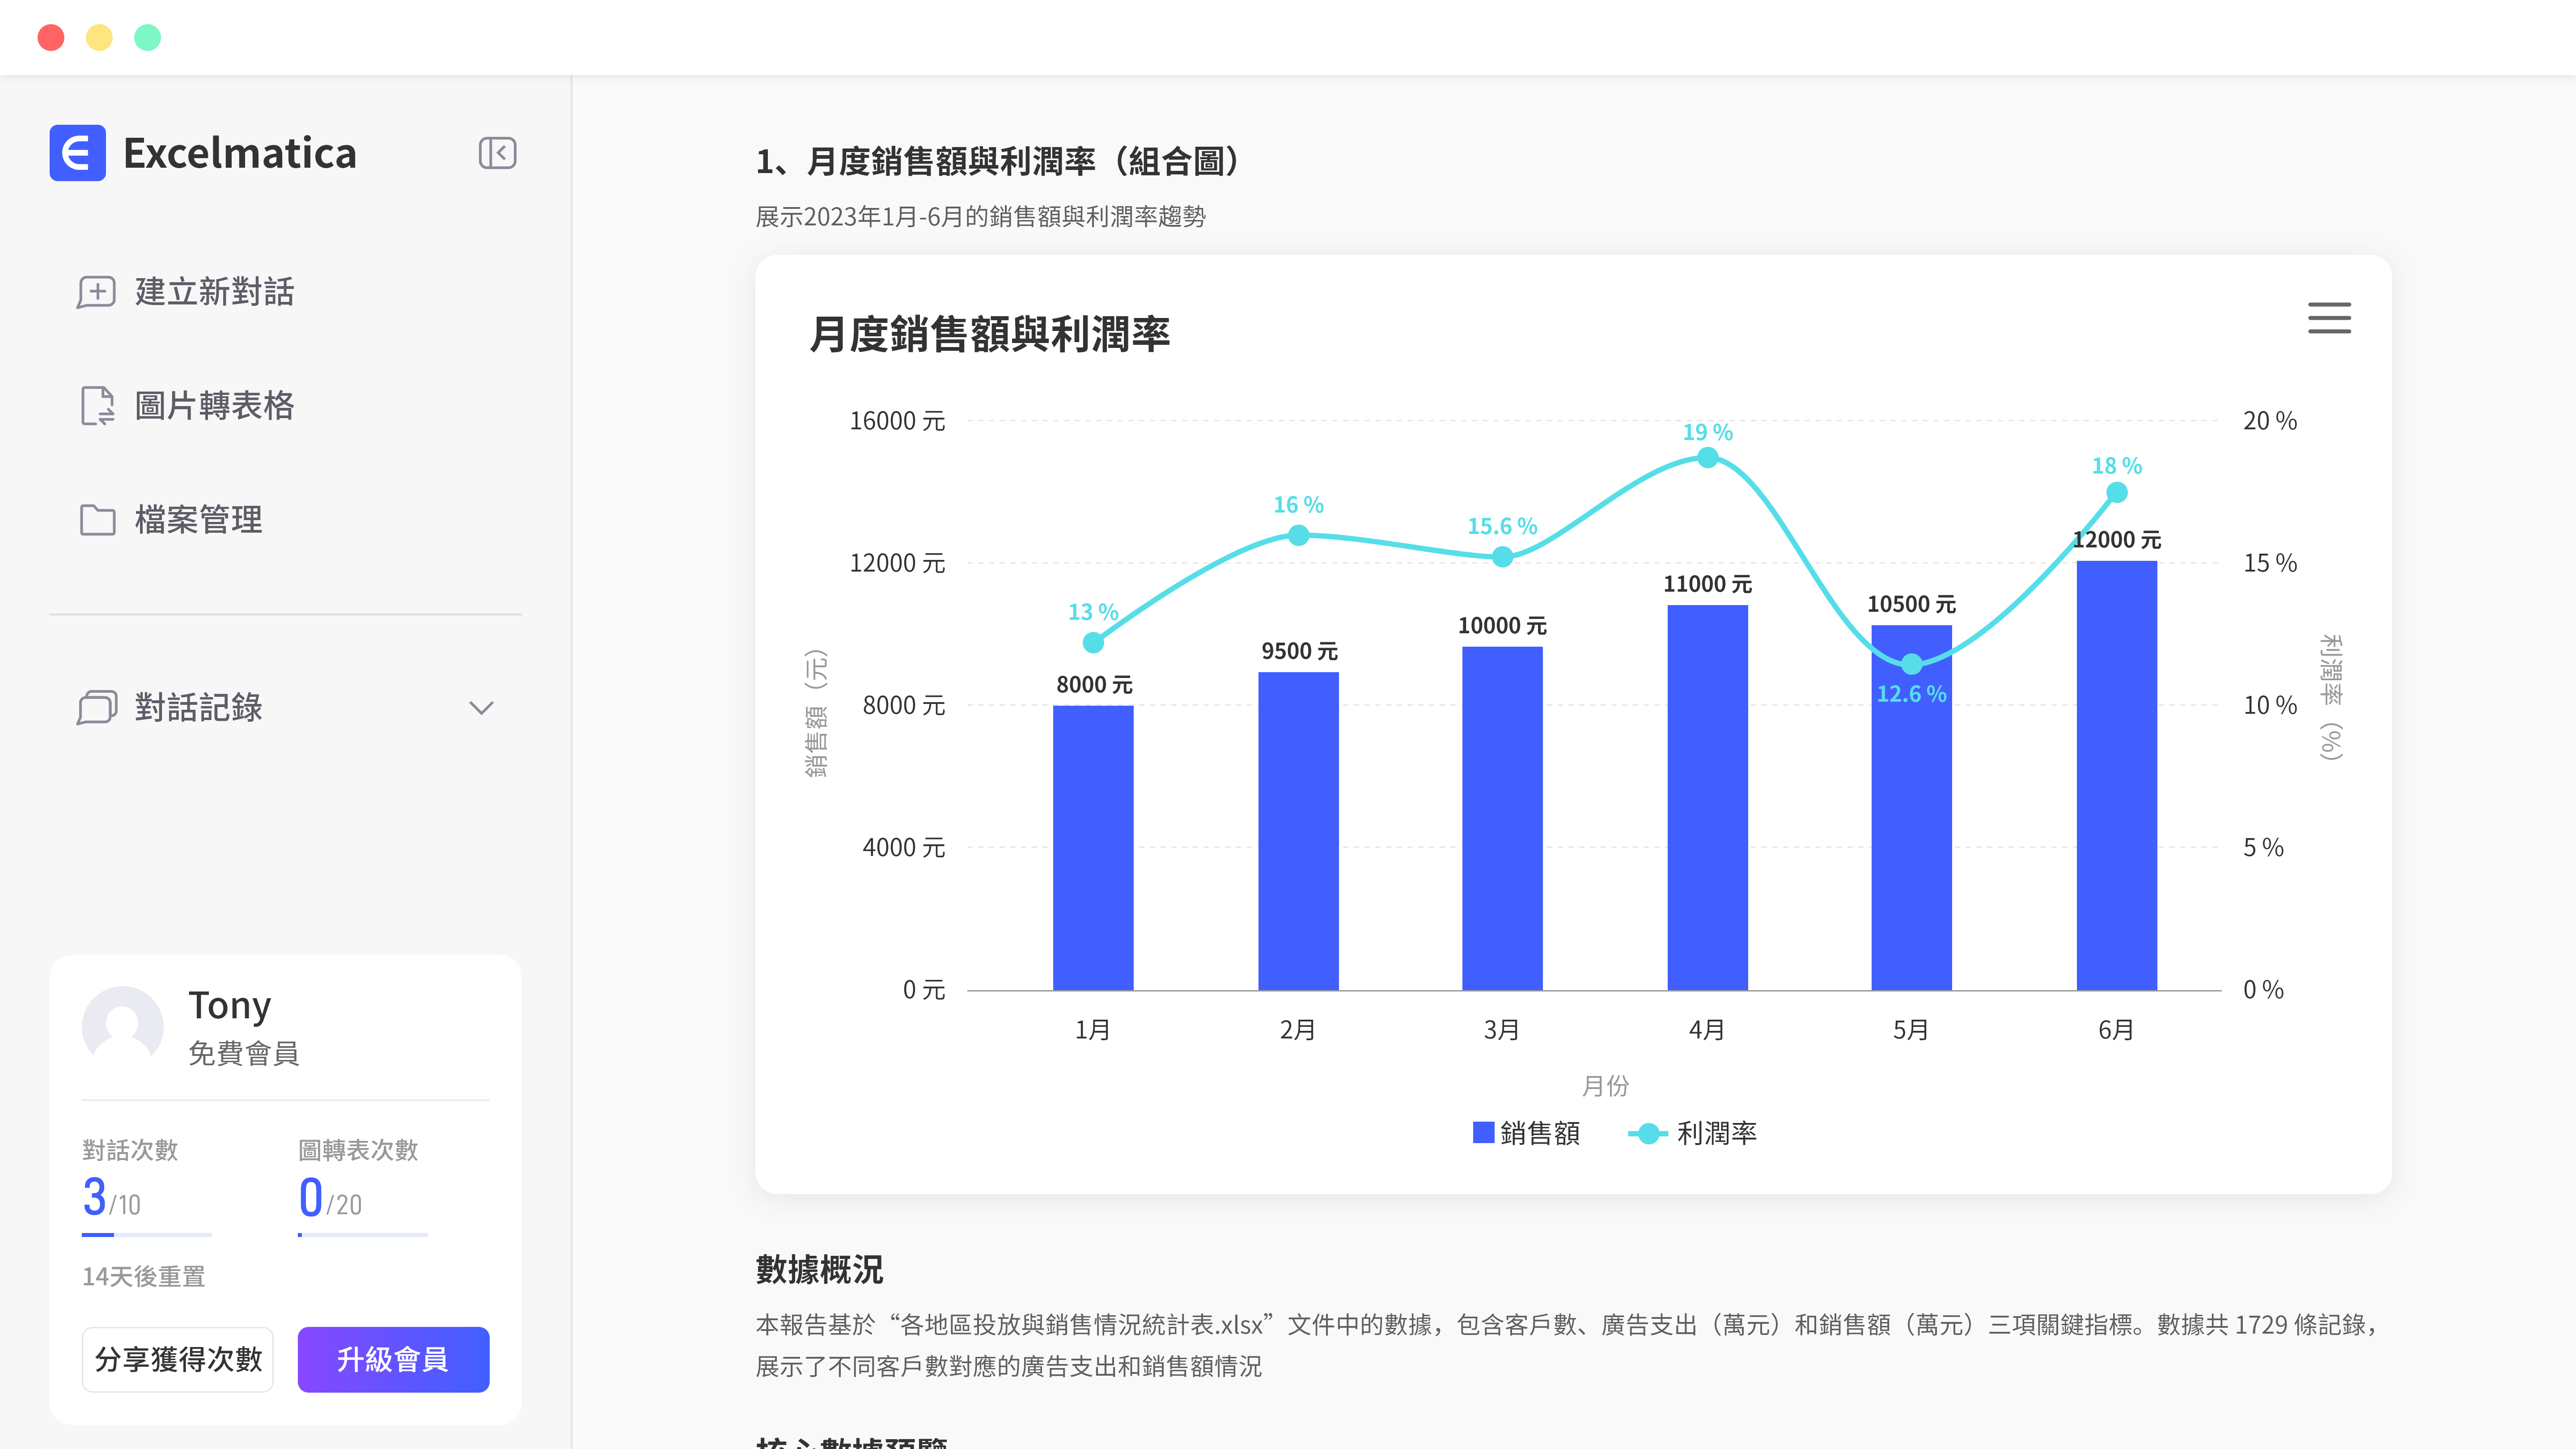2576x1449 pixels.
Task: Click the Excelmatica logo icon
Action: (x=78, y=153)
